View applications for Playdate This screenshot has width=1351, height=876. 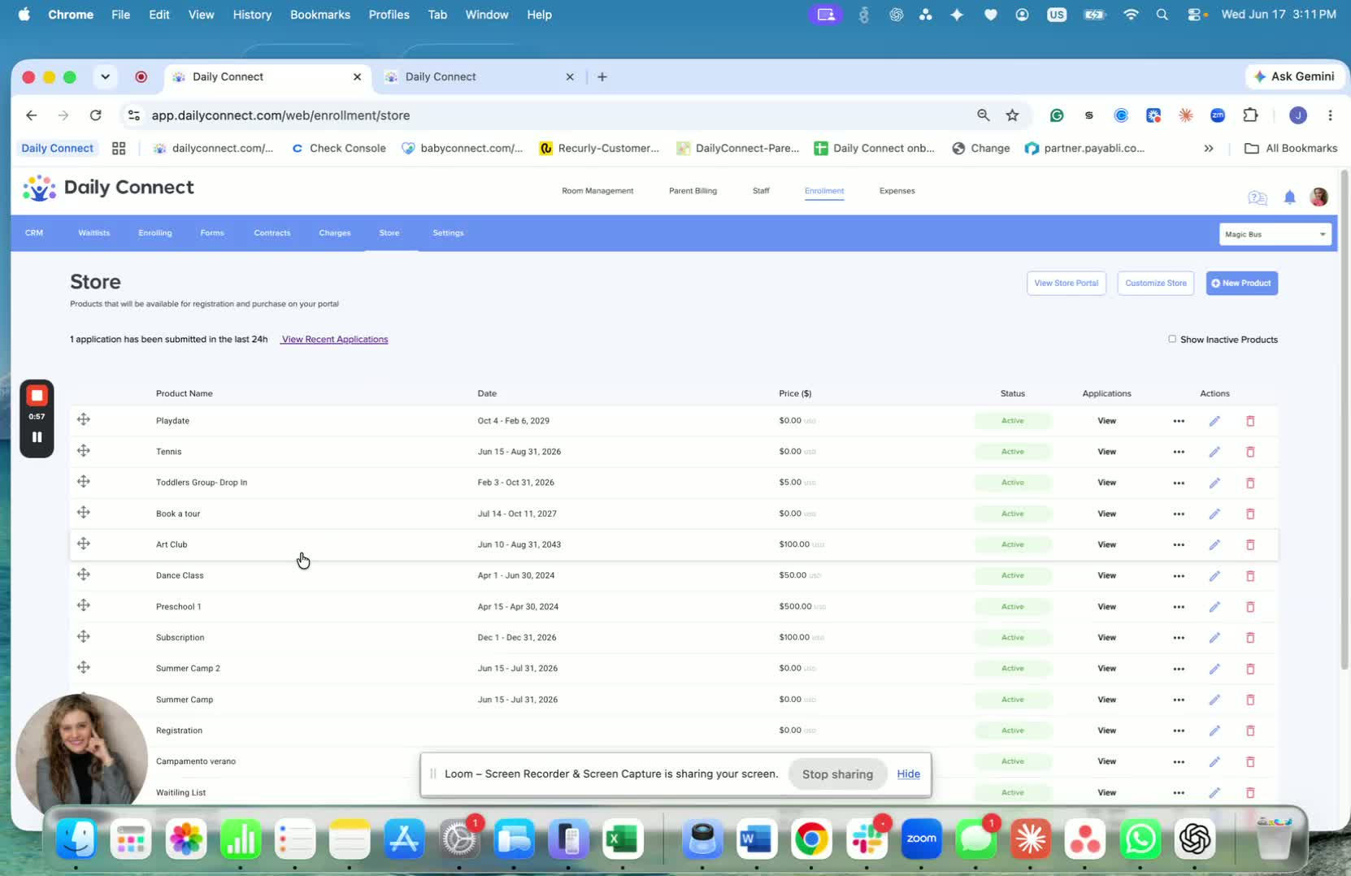point(1106,421)
